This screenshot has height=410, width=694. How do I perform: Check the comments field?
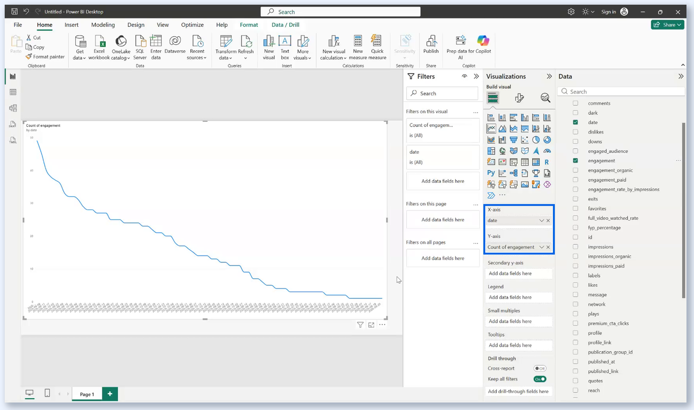[x=575, y=103]
